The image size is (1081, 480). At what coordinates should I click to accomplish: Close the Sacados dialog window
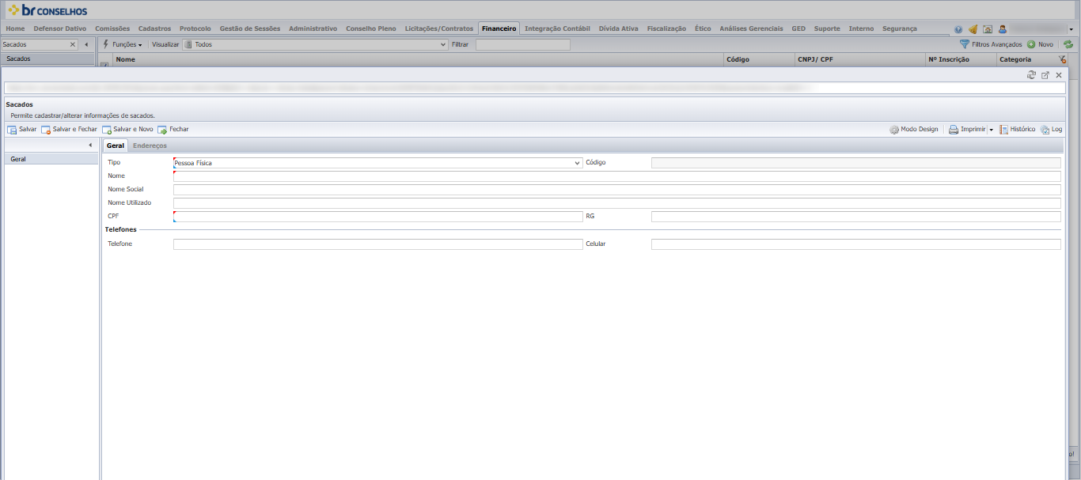1059,75
